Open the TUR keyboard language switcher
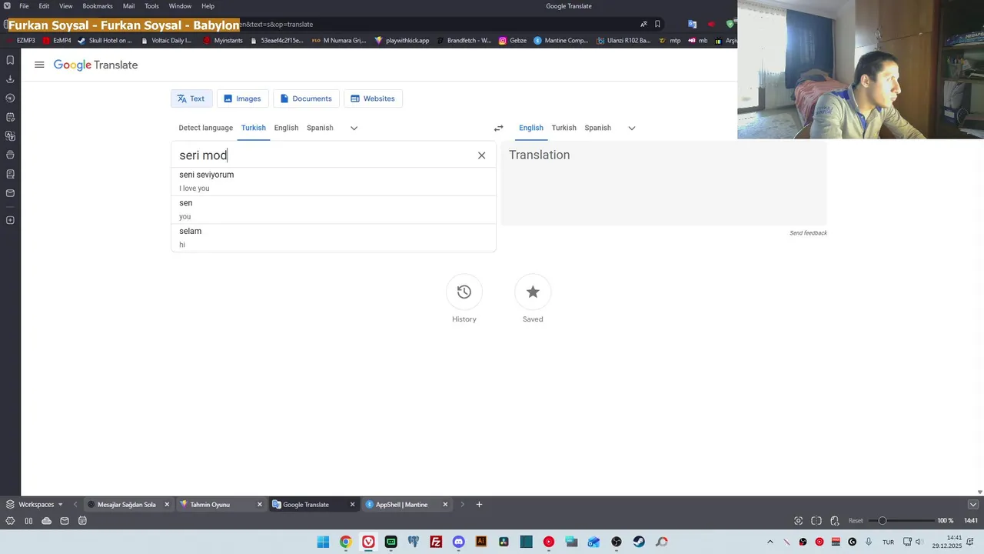This screenshot has height=554, width=984. [888, 542]
